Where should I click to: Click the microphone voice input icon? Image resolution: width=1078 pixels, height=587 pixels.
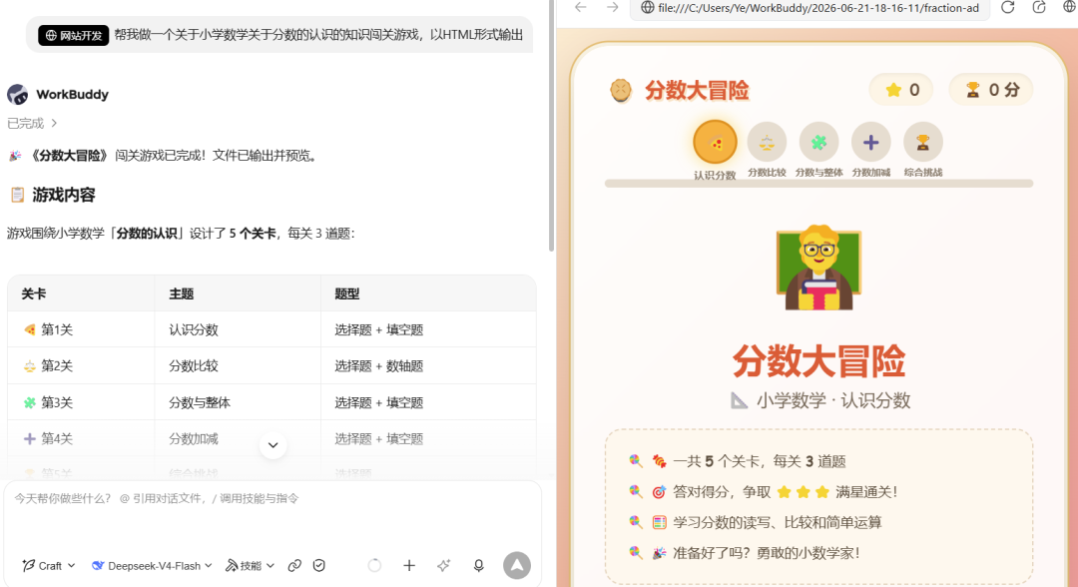[478, 566]
